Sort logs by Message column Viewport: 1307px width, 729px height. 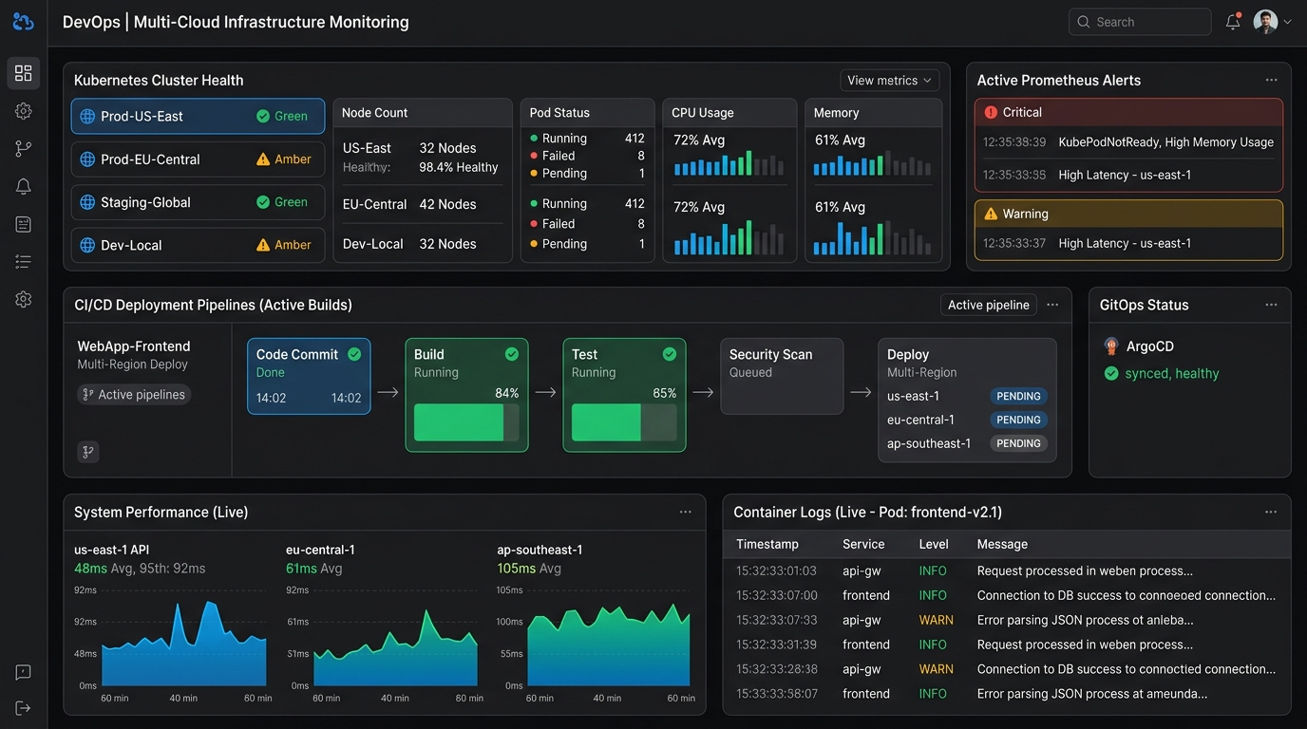point(1002,544)
